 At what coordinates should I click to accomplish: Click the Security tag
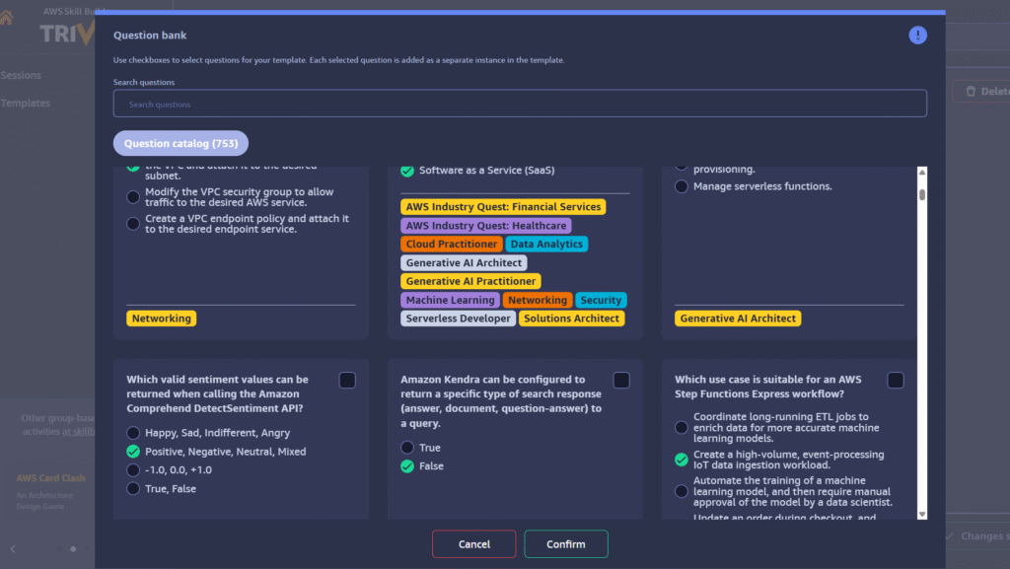(x=601, y=300)
